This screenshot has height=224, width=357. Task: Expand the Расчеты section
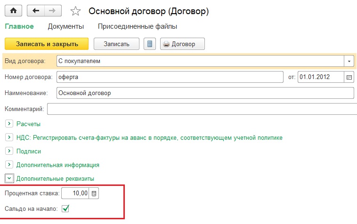pos(8,124)
